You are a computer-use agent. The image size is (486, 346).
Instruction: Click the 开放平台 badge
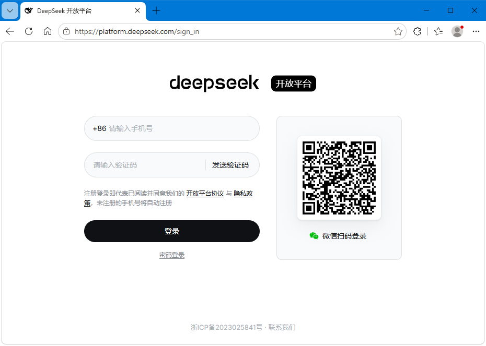294,83
